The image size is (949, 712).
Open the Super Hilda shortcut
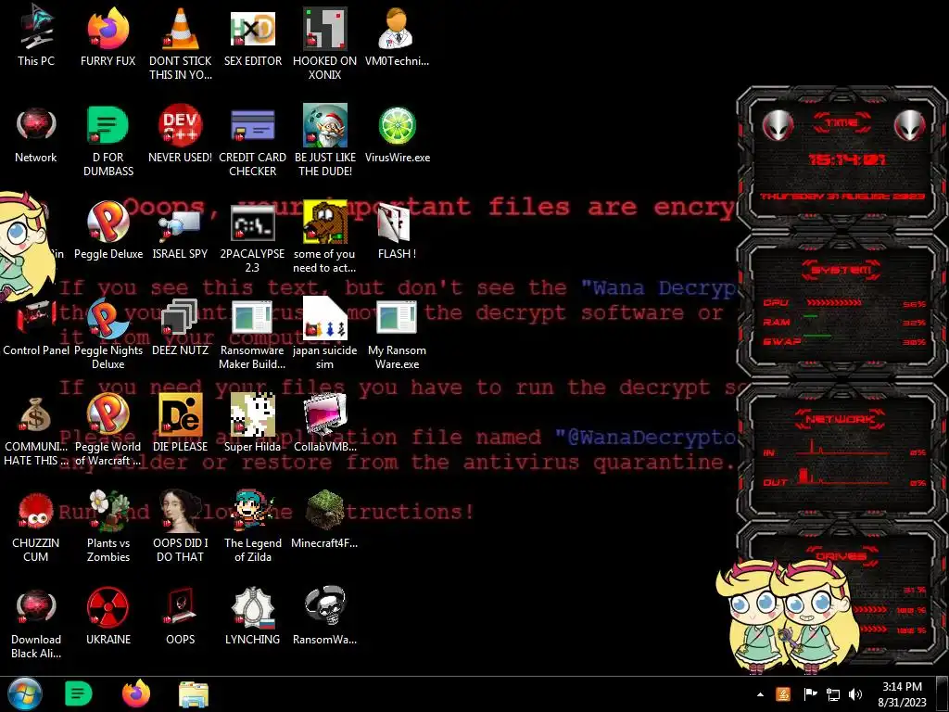click(x=252, y=423)
